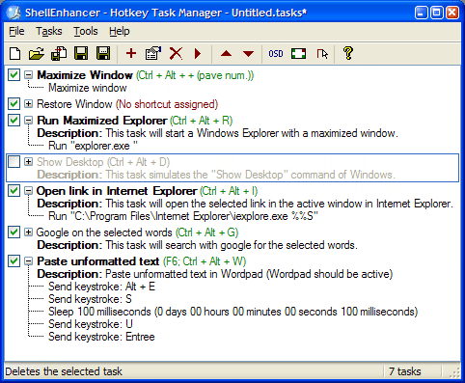Viewport: 465px width, 383px height.
Task: Open a tasks file via folder icon
Action: tap(37, 54)
